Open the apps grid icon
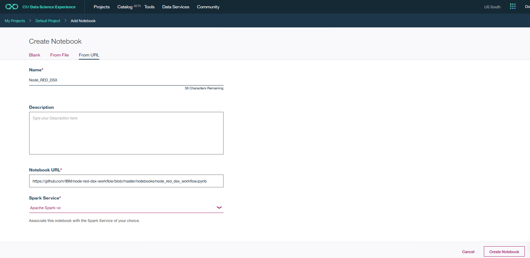Image resolution: width=530 pixels, height=258 pixels. click(x=513, y=7)
